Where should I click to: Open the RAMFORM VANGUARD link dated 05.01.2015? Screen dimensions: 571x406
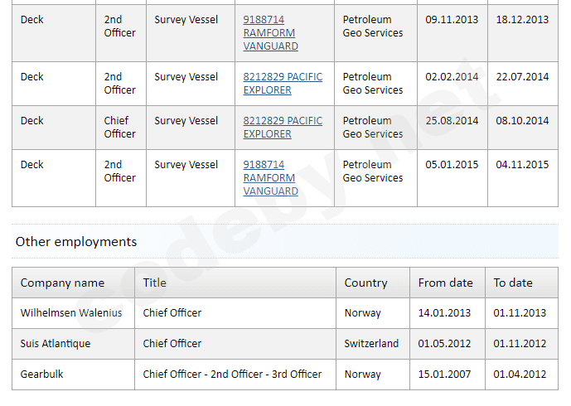tap(269, 178)
